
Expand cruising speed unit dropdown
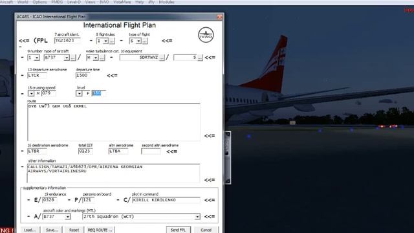[x=31, y=93]
